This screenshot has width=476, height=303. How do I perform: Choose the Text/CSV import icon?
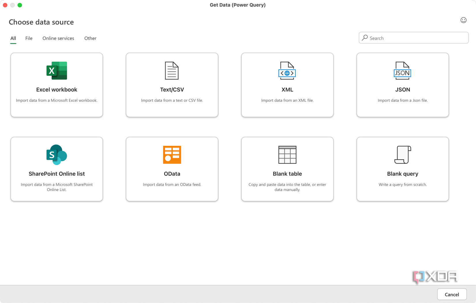172,70
